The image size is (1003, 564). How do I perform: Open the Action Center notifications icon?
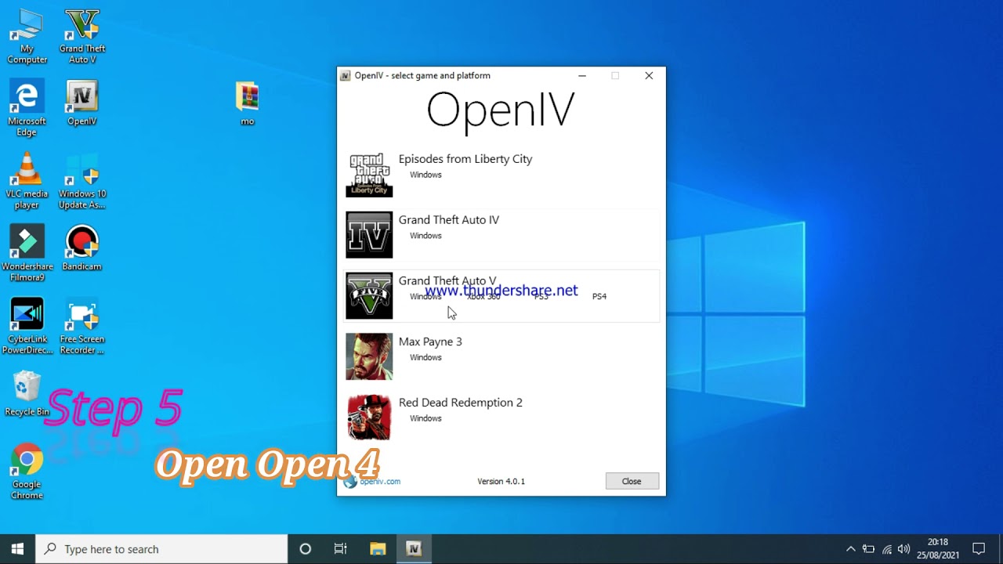(x=979, y=549)
